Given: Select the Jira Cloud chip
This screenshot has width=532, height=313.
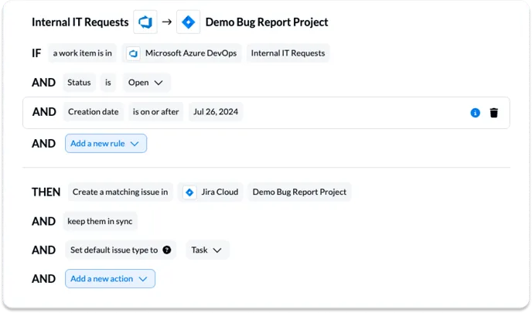Looking at the screenshot, I should pyautogui.click(x=210, y=192).
